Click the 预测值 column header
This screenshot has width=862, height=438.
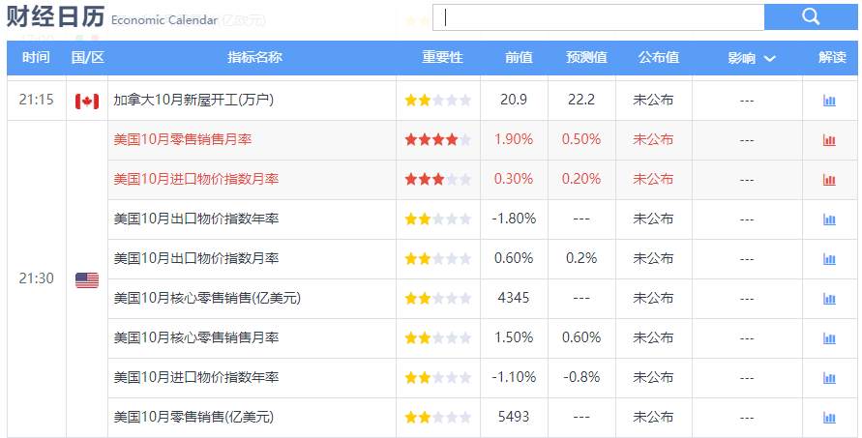point(586,57)
